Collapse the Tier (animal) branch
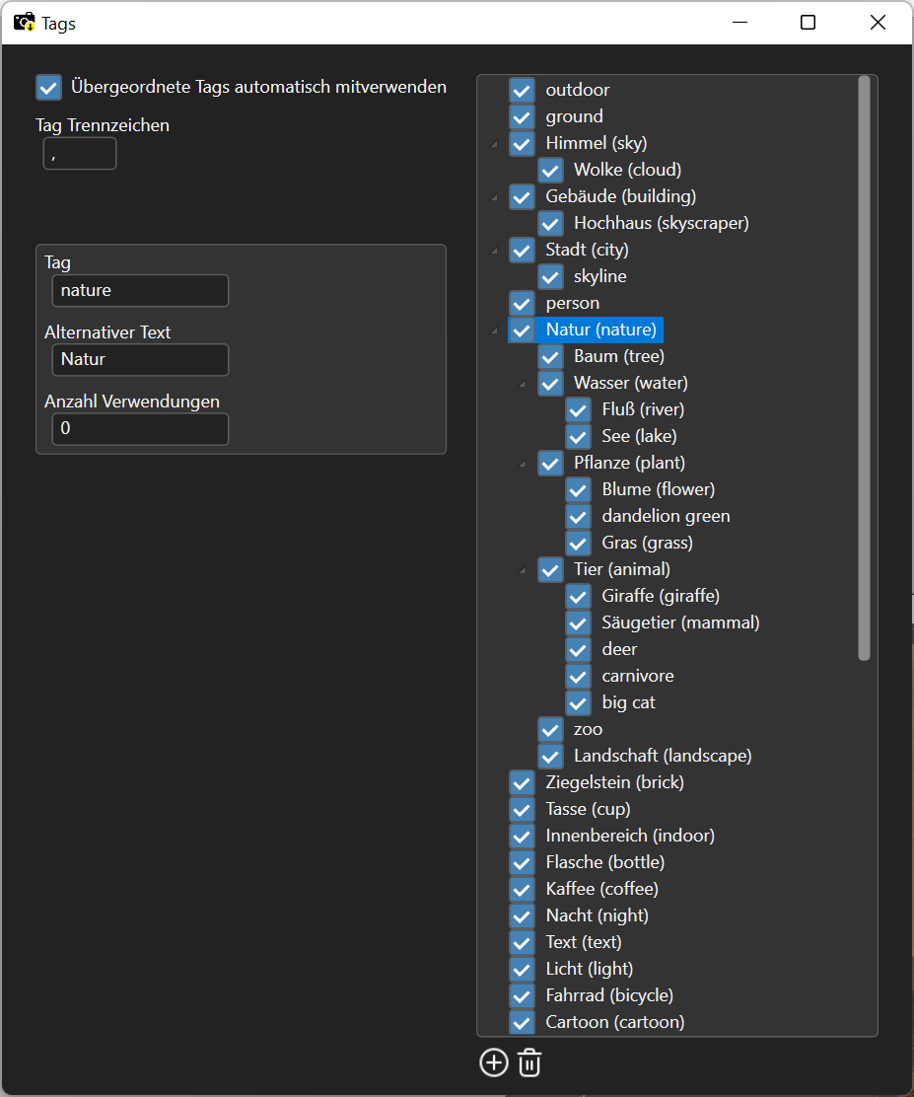The width and height of the screenshot is (914, 1097). 523,570
